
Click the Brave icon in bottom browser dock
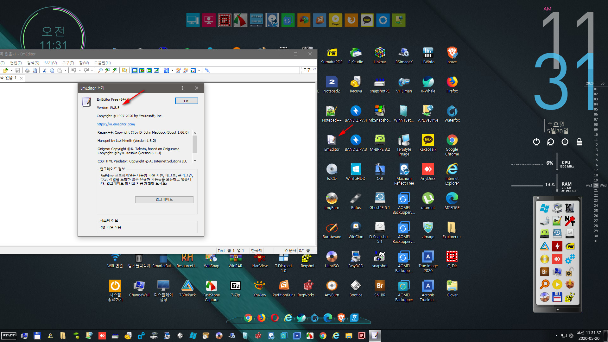pos(341,317)
